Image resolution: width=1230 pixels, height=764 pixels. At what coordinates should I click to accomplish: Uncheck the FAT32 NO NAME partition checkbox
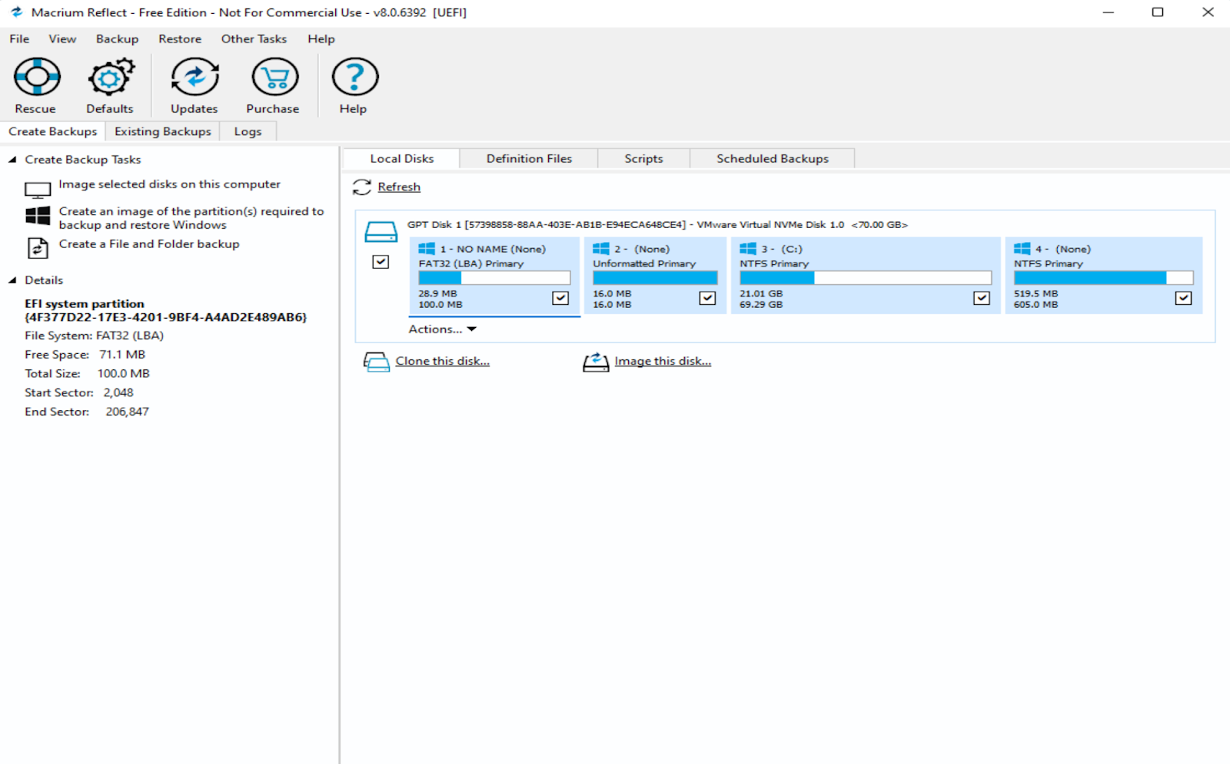pos(560,298)
